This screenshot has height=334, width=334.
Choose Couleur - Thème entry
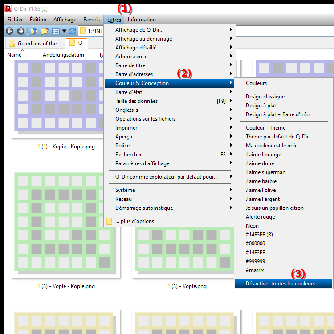(284, 128)
